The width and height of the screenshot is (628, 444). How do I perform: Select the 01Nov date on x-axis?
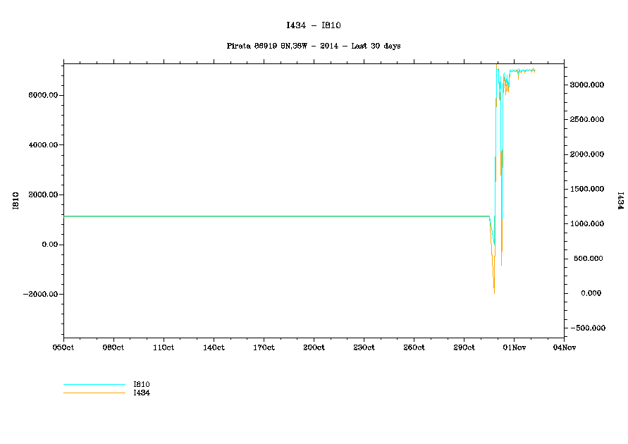coord(513,347)
